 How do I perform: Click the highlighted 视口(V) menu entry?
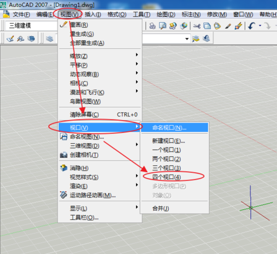(x=100, y=128)
